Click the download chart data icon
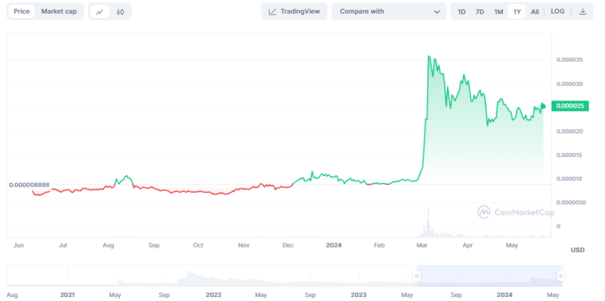The image size is (605, 301). pyautogui.click(x=583, y=12)
